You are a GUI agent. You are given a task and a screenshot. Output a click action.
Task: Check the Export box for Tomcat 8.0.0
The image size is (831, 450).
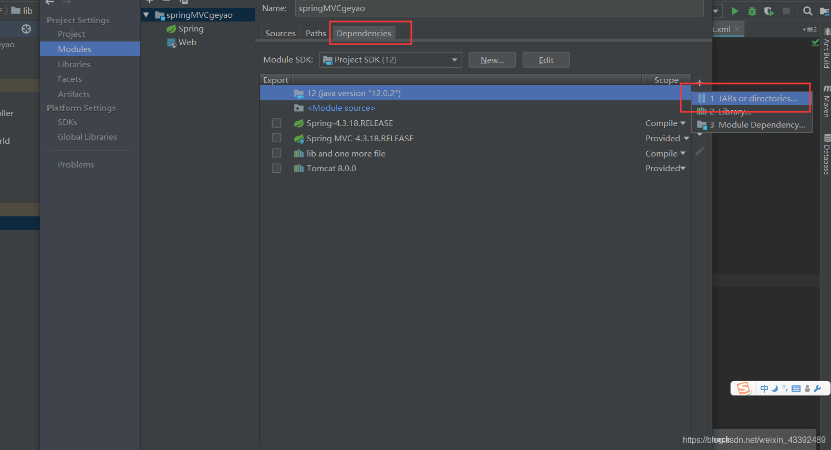click(x=276, y=168)
